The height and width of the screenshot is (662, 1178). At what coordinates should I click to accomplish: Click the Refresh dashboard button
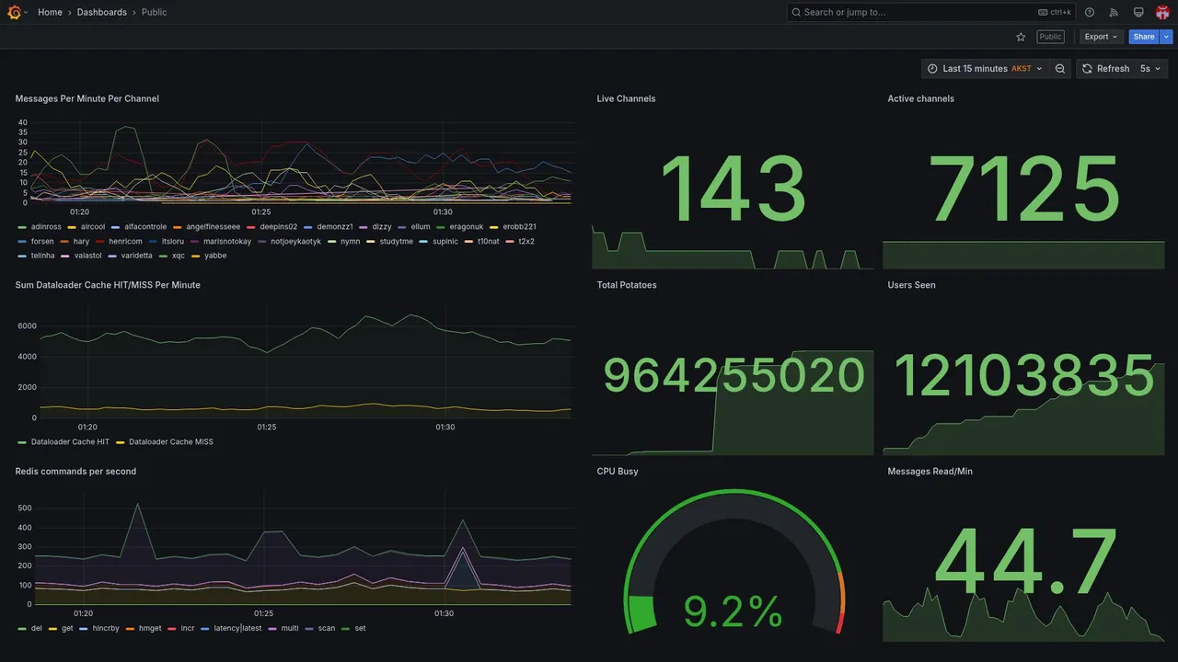(1105, 69)
